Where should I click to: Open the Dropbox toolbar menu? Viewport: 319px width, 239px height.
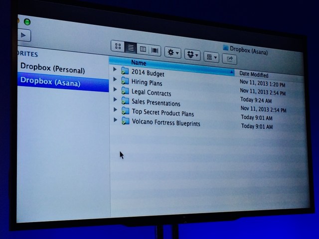(x=192, y=54)
